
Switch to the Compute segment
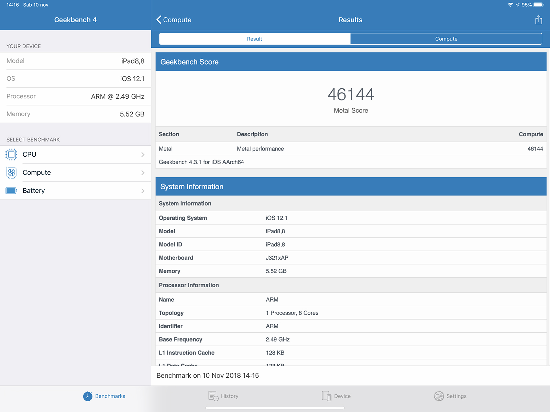[446, 39]
